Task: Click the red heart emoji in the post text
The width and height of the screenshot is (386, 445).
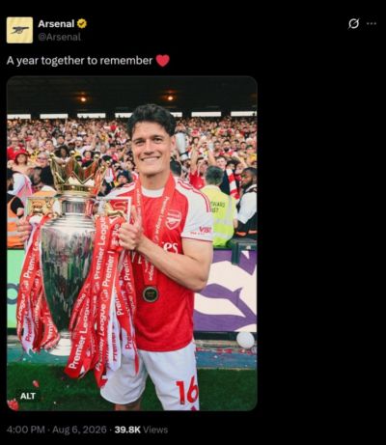Action: tap(163, 61)
